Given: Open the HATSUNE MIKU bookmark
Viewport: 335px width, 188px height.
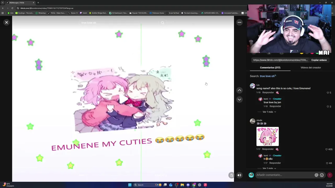Looking at the screenshot, I should 210,13.
